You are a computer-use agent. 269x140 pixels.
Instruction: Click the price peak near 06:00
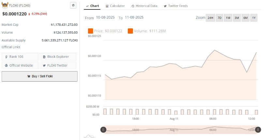click(x=215, y=50)
